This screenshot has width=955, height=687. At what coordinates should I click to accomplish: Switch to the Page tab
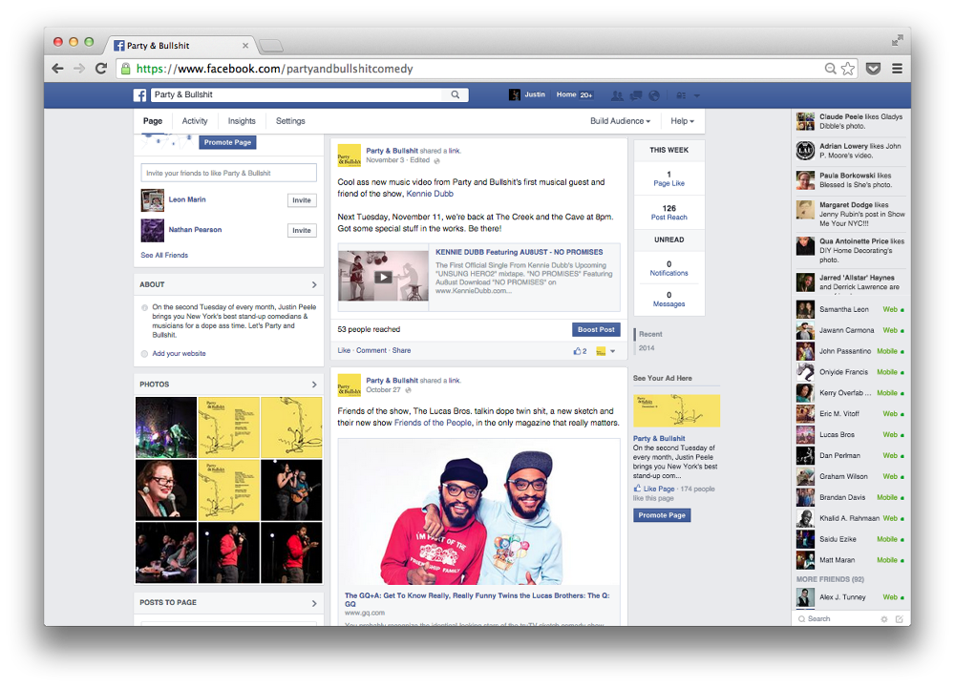point(153,121)
